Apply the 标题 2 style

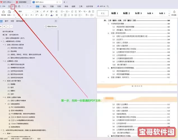click(x=126, y=13)
